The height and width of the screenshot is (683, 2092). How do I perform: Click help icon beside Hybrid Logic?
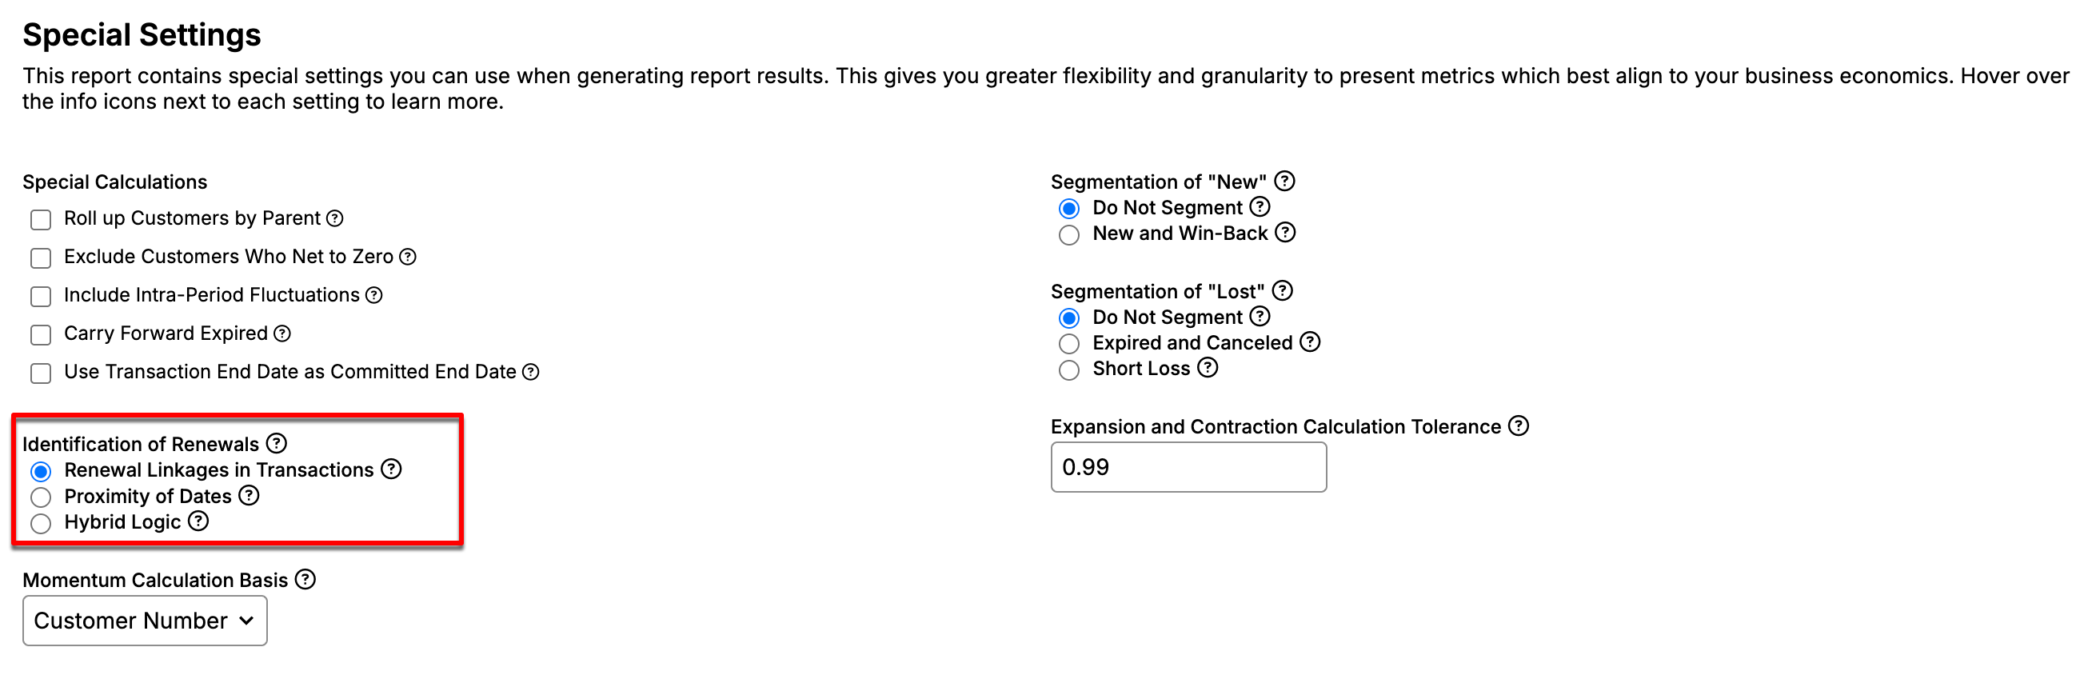click(x=198, y=521)
